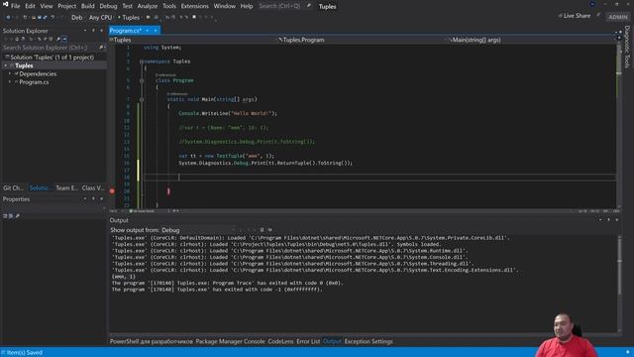Start debugging with the Tuples run button
The width and height of the screenshot is (634, 357).
[x=129, y=18]
